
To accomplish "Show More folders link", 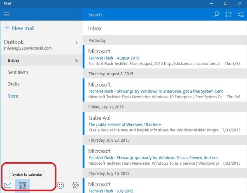I will 13,96.
